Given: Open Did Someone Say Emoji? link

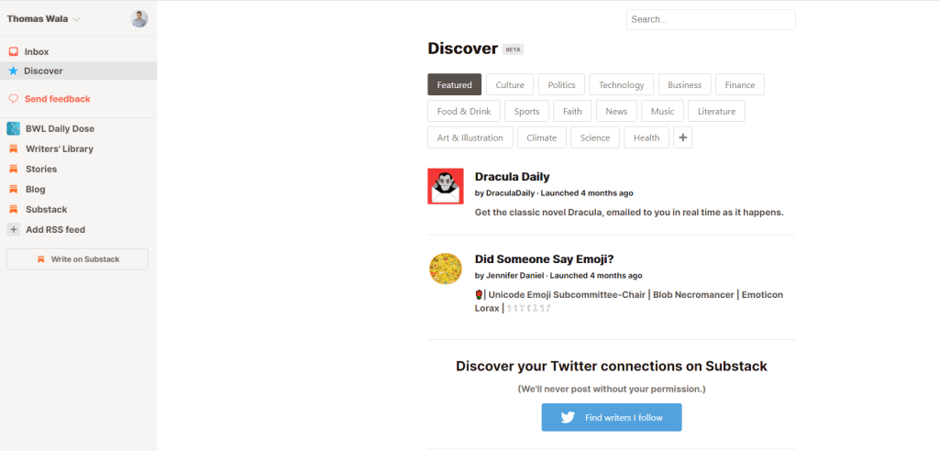Looking at the screenshot, I should point(543,259).
